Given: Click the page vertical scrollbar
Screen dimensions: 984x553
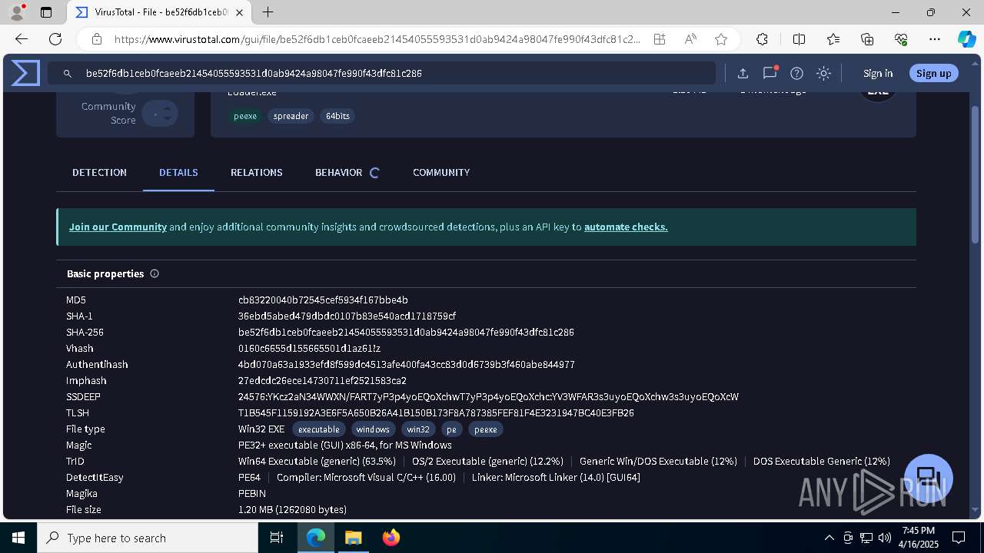Looking at the screenshot, I should [x=976, y=175].
